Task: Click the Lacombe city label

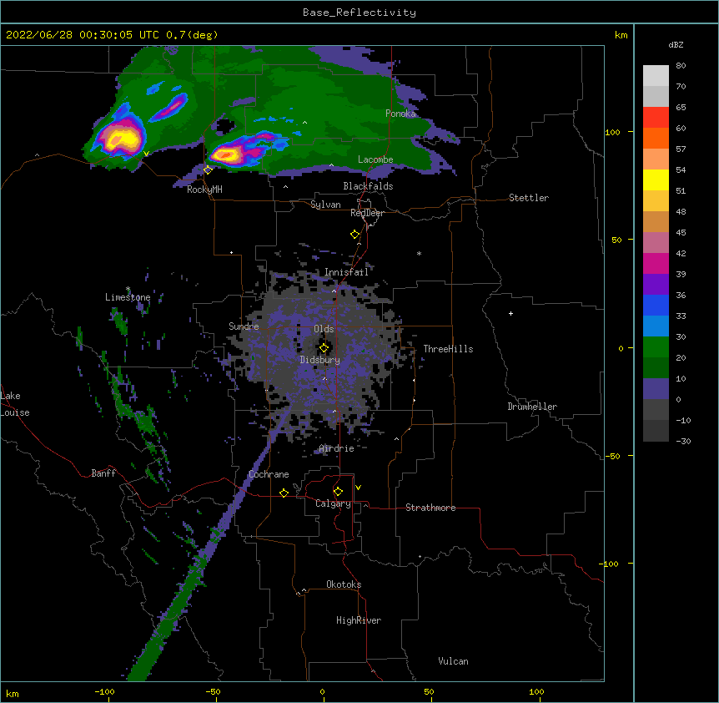Action: tap(375, 159)
